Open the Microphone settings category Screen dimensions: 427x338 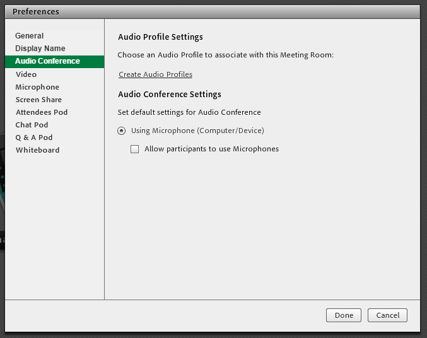37,87
